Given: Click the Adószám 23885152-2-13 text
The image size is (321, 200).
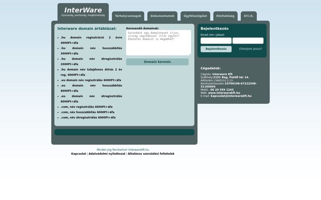Looking at the screenshot, I should pyautogui.click(x=217, y=80).
